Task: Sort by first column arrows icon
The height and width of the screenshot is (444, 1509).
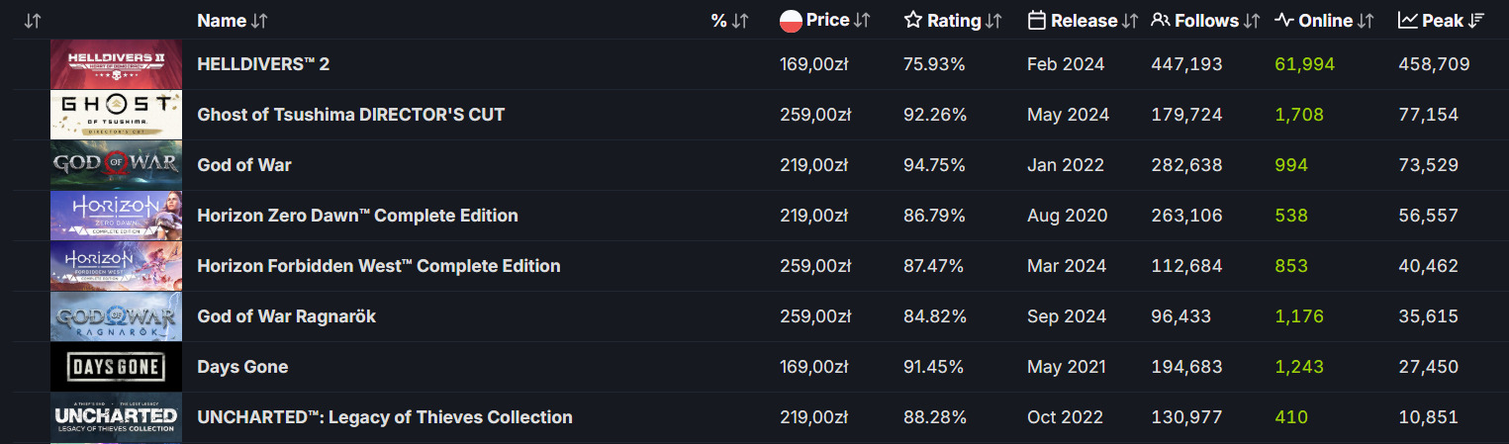Action: pos(32,21)
